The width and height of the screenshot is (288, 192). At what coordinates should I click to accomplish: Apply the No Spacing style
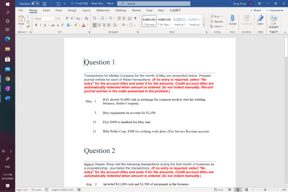[x=164, y=21]
